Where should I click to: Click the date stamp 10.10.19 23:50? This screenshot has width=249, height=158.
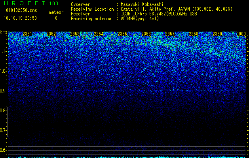click(20, 18)
